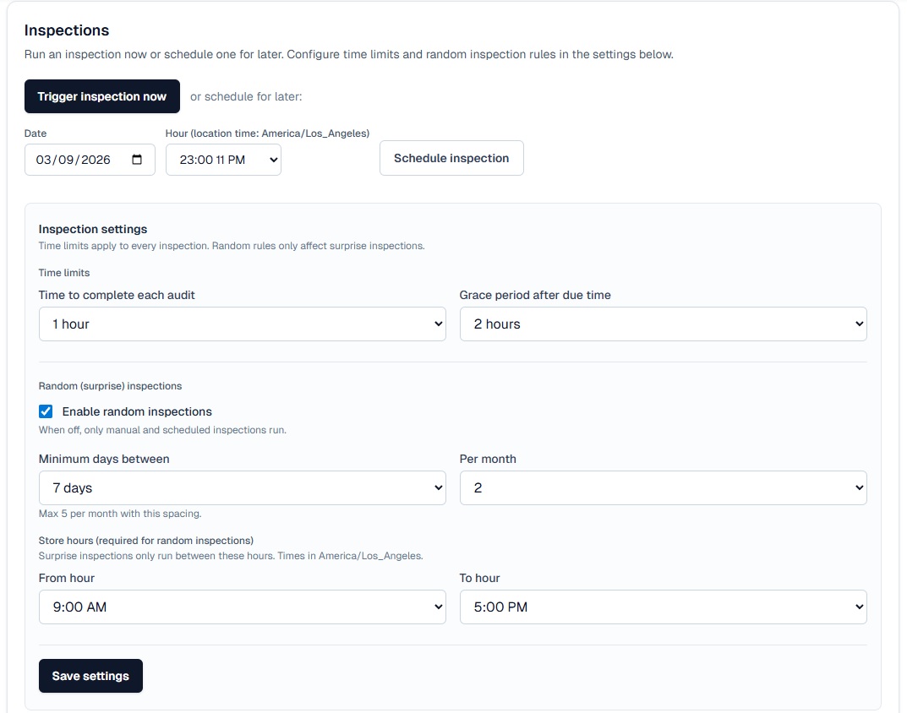Click the Schedule inspection button

click(451, 158)
